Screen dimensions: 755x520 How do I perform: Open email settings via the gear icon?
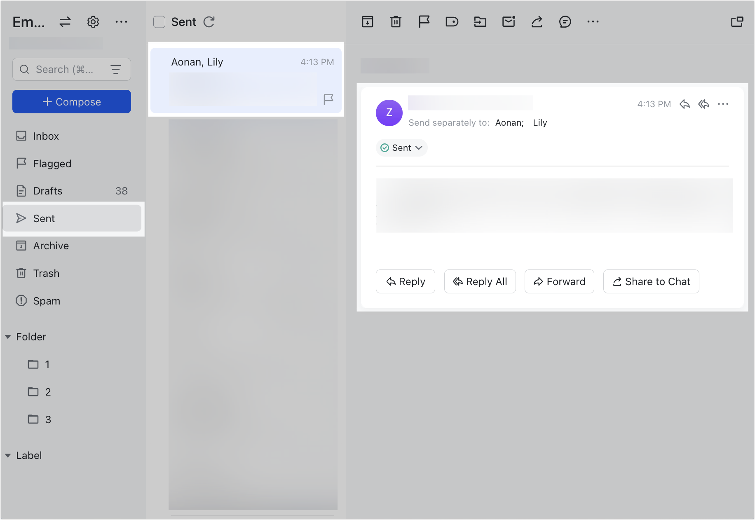(93, 21)
